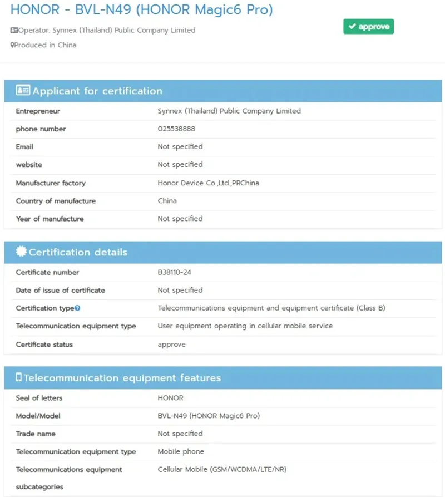
Task: Select the Applicant for certification header
Action: (x=223, y=91)
